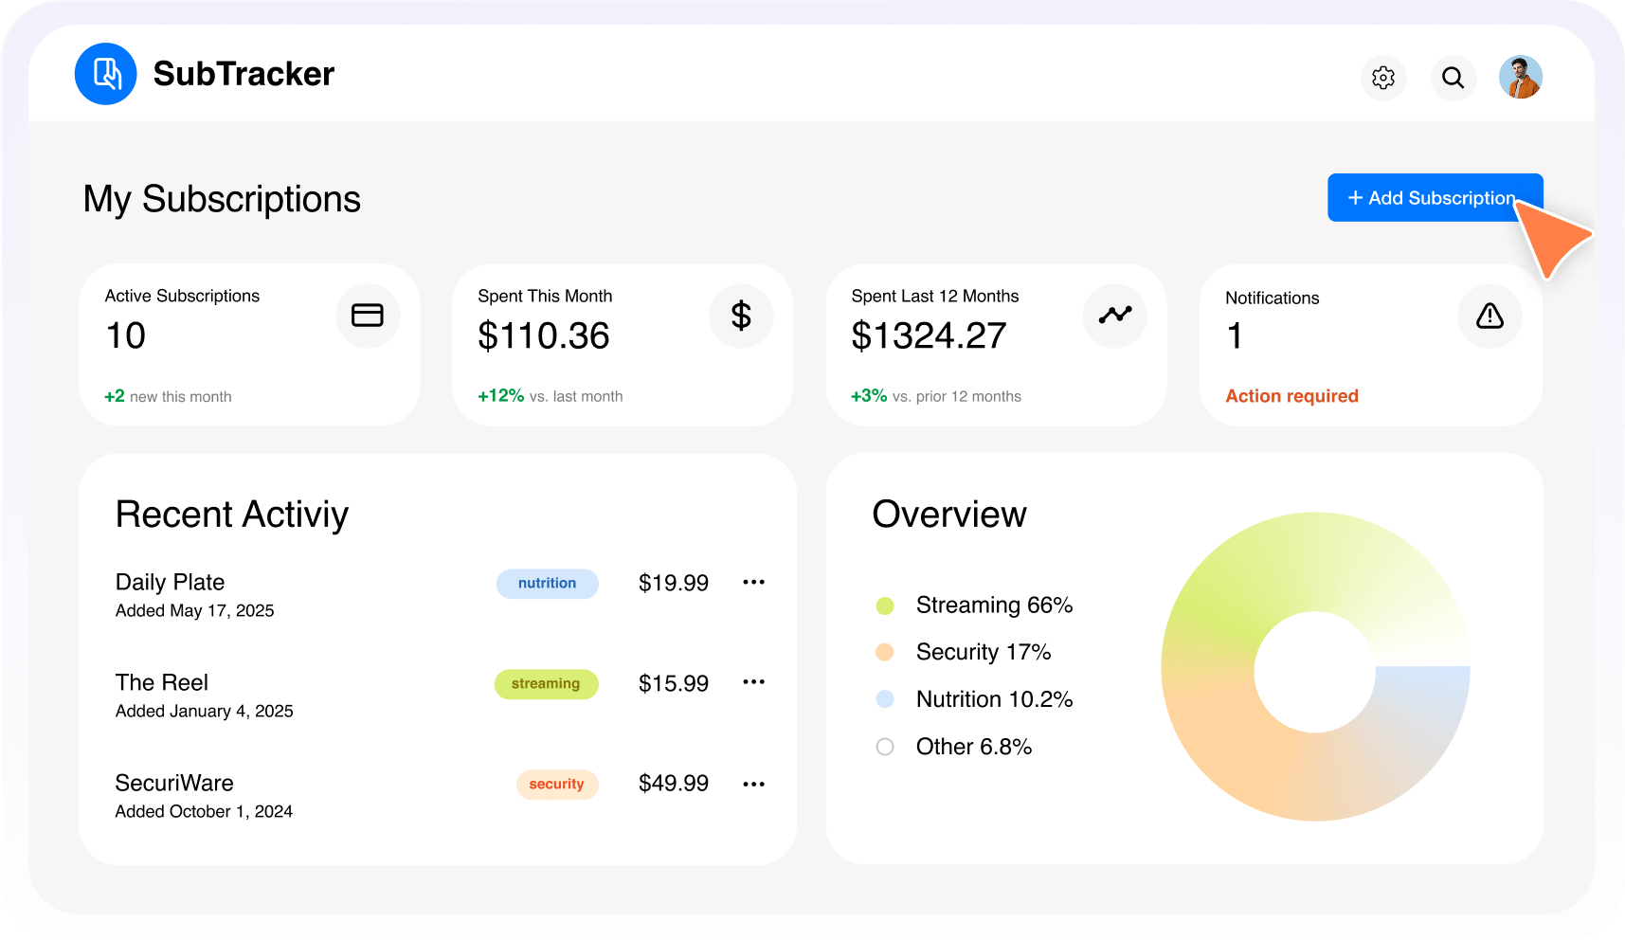Click the orange Security legend dot
The width and height of the screenshot is (1625, 940).
click(885, 652)
